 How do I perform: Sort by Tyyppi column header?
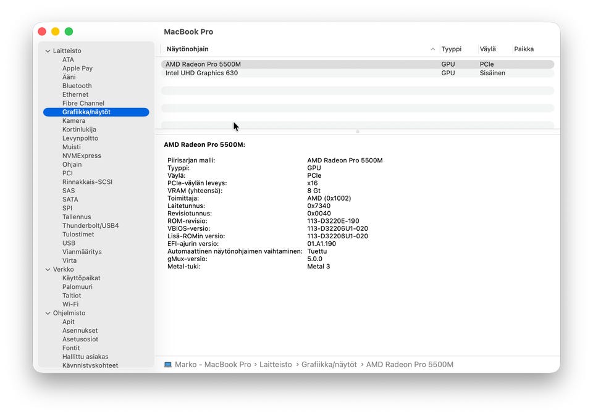pos(451,49)
